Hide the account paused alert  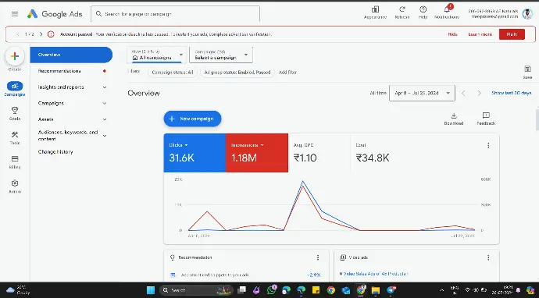452,34
